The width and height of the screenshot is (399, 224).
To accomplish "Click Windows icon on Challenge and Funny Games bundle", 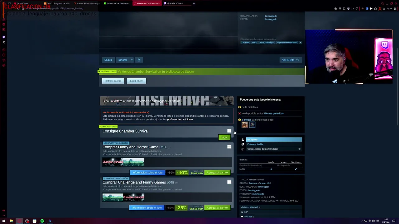I will click(229, 182).
